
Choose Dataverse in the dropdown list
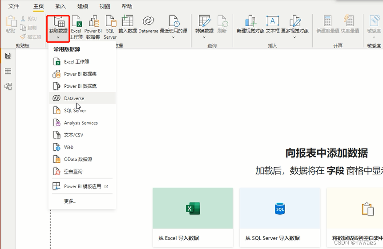pos(82,98)
